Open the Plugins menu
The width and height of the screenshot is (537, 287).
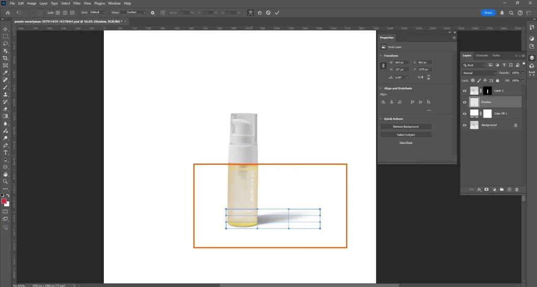(99, 4)
